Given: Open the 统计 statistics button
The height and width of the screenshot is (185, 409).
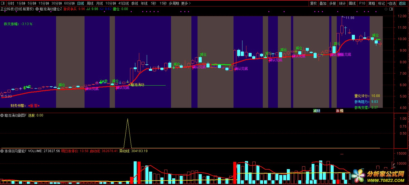Looking at the screenshot, I should point(342,3).
